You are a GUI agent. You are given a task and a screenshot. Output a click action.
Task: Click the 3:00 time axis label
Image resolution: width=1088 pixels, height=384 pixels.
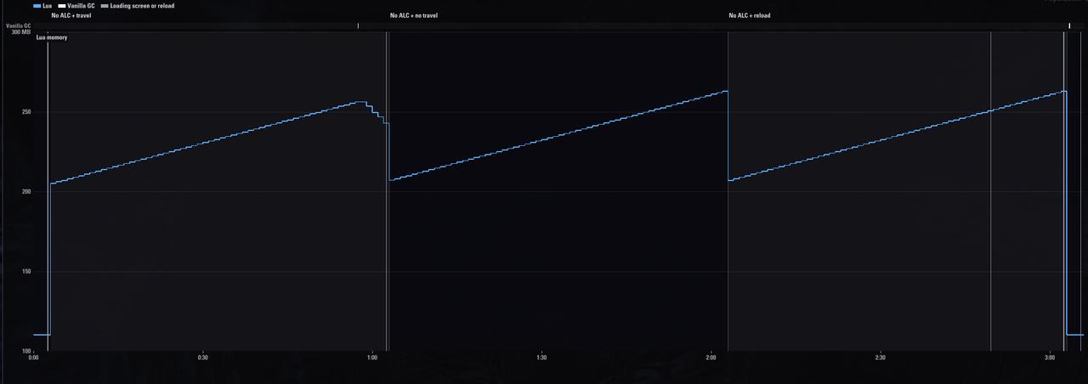[1050, 358]
